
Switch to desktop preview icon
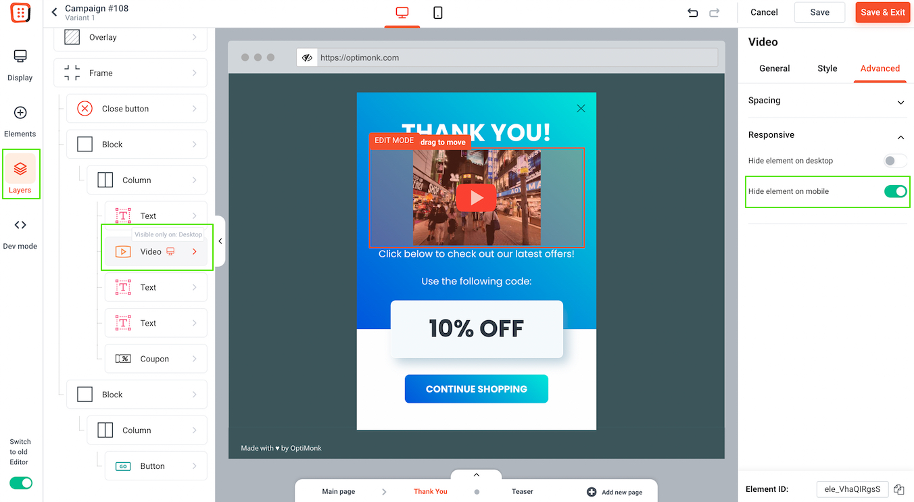click(402, 12)
